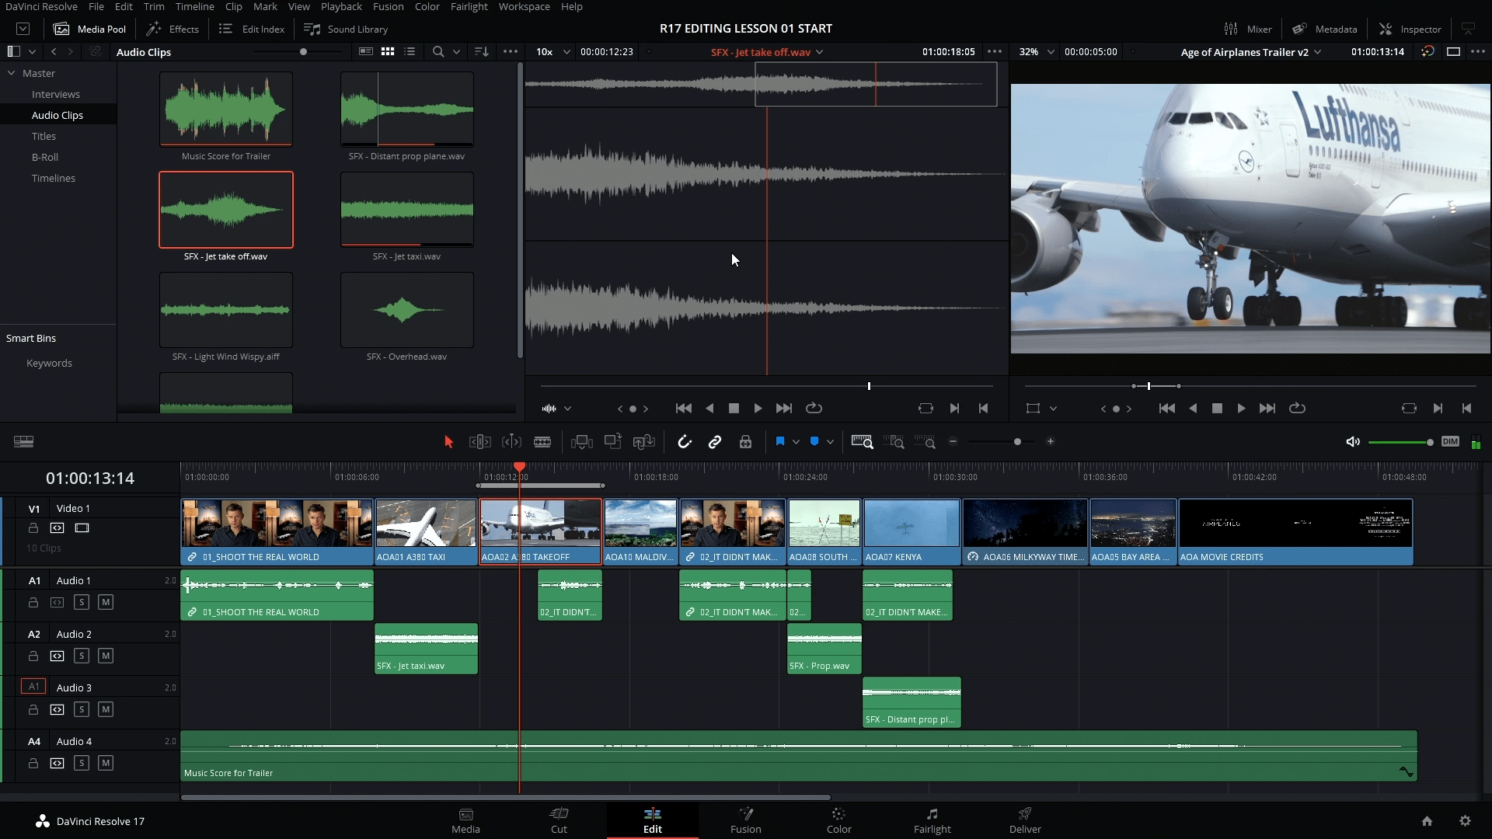Open the Inspector panel
Image resolution: width=1492 pixels, height=839 pixels.
(x=1409, y=29)
